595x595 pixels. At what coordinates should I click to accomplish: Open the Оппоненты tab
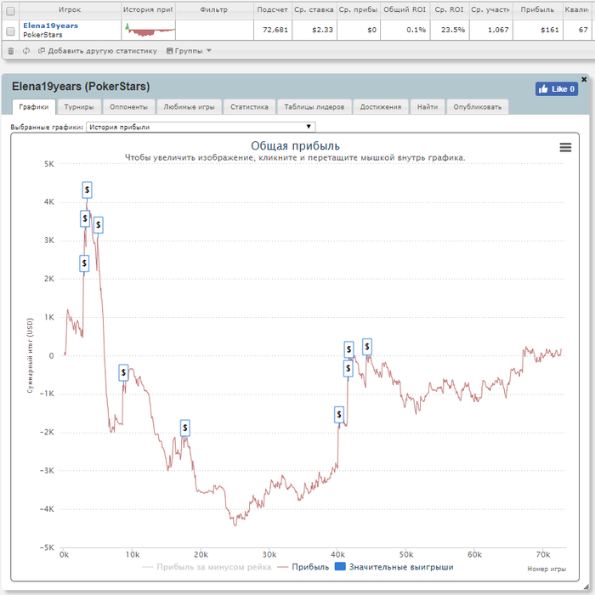coord(129,107)
